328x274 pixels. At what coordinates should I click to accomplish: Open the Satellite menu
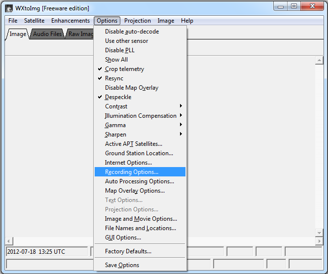tap(35, 21)
